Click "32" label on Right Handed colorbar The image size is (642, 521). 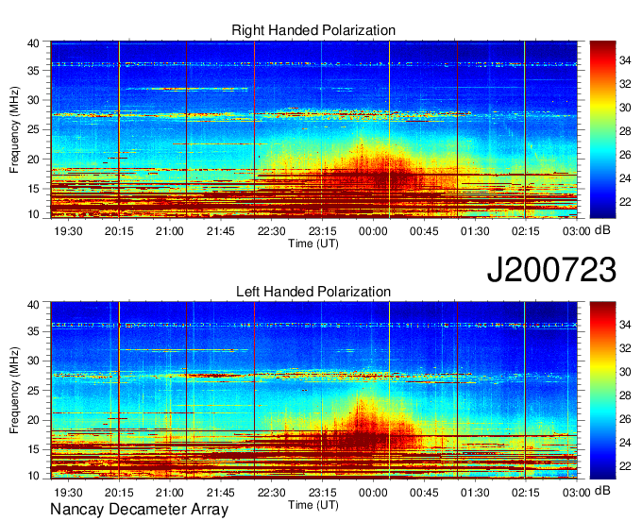click(x=625, y=84)
